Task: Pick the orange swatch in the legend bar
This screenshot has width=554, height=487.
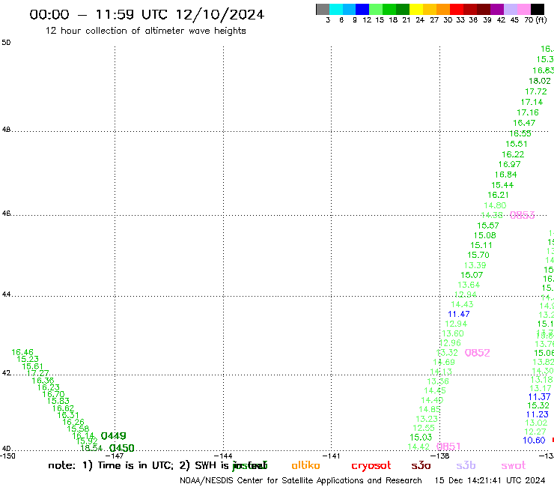Action: pyautogui.click(x=443, y=9)
